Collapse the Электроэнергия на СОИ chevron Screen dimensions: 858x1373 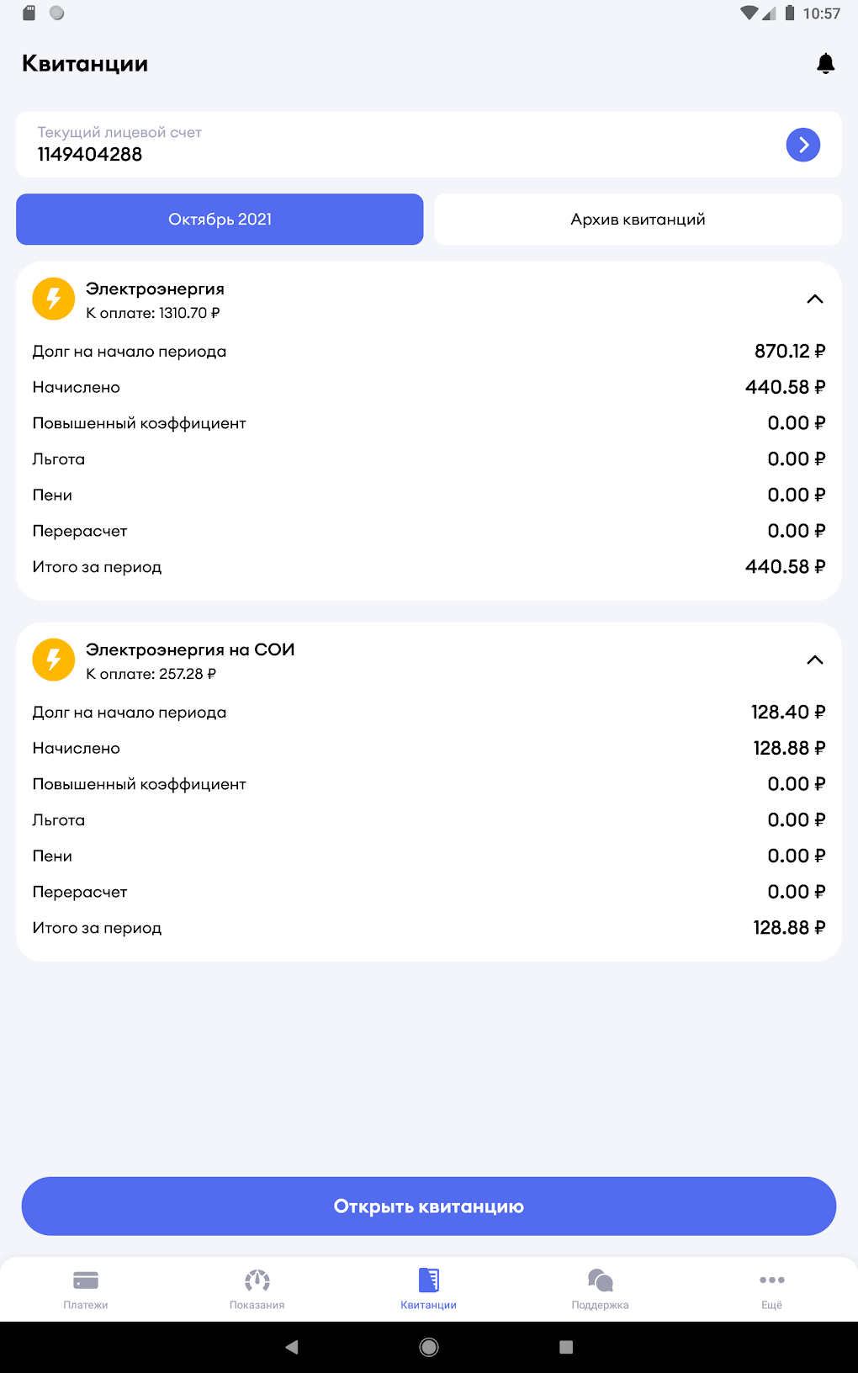(814, 660)
